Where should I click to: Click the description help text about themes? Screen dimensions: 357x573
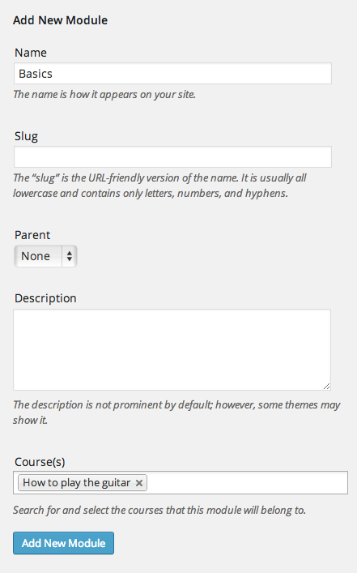[176, 413]
